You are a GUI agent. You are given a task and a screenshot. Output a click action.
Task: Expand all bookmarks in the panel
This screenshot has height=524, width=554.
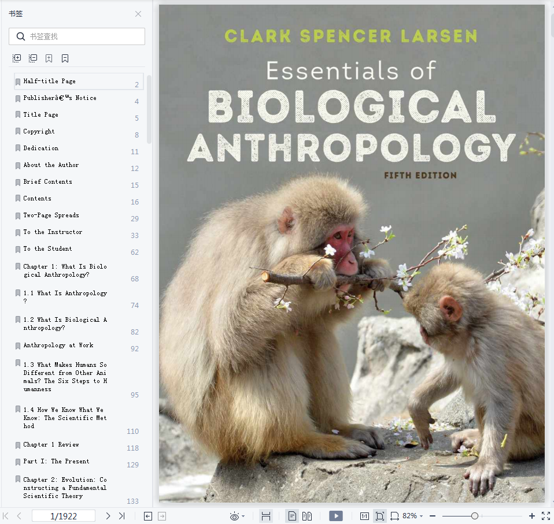tap(17, 58)
